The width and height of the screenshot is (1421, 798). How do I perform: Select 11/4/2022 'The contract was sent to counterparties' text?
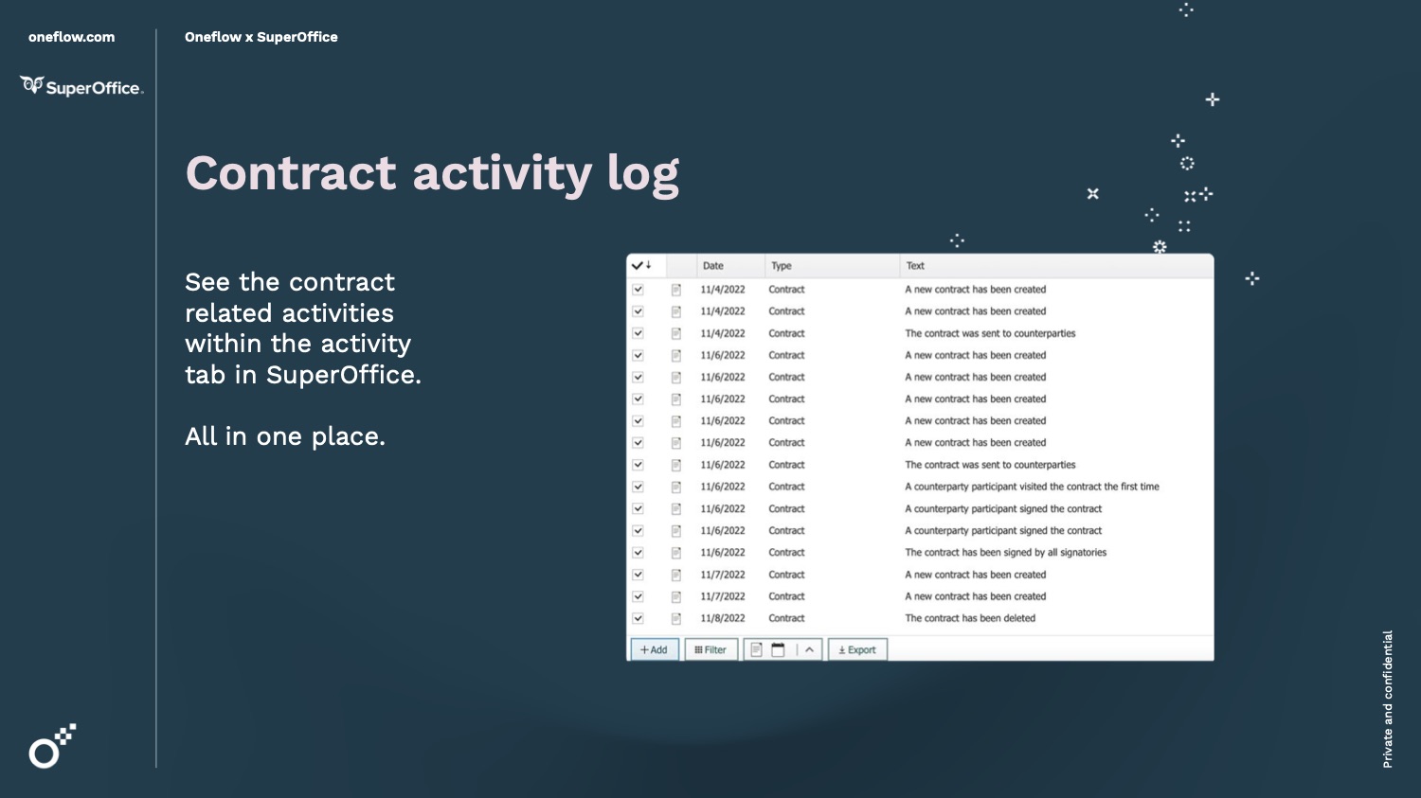[990, 334]
